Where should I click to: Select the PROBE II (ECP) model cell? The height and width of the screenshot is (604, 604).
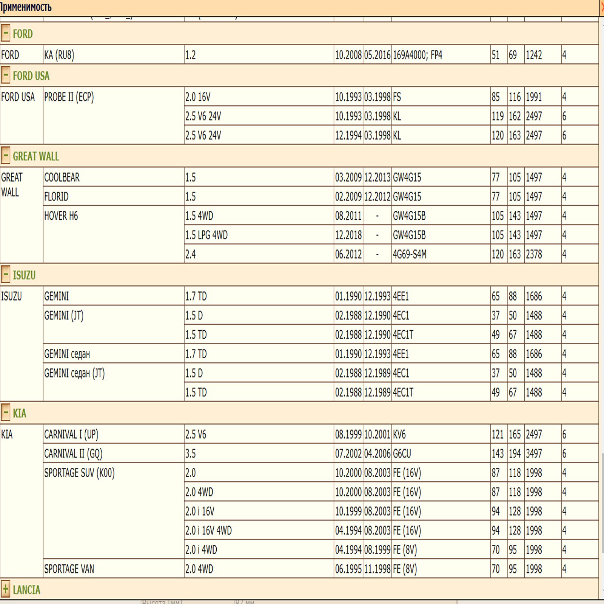click(69, 97)
